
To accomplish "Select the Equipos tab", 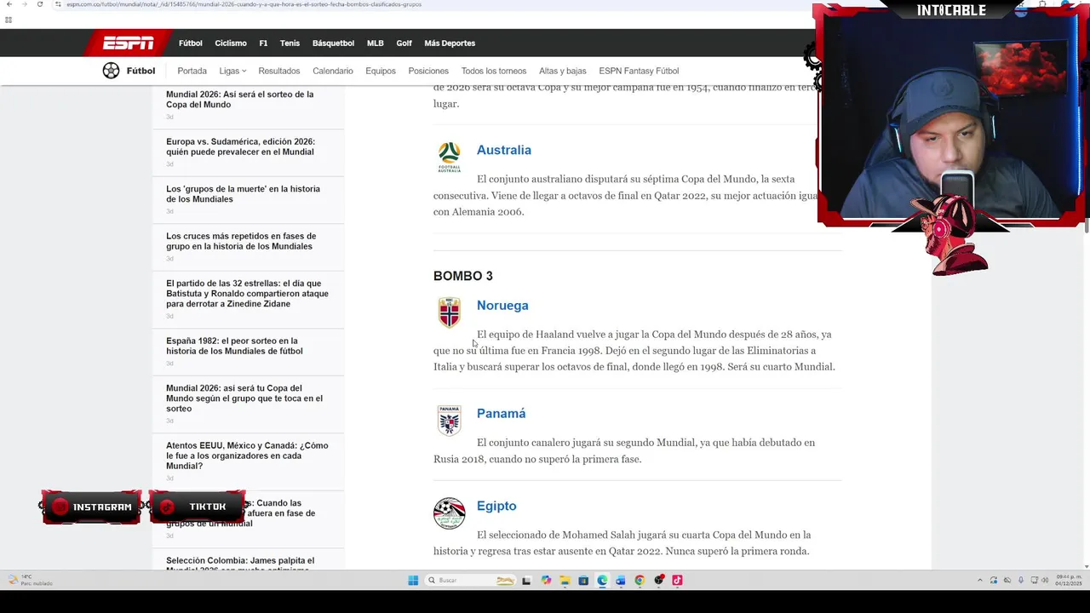I will tap(380, 71).
